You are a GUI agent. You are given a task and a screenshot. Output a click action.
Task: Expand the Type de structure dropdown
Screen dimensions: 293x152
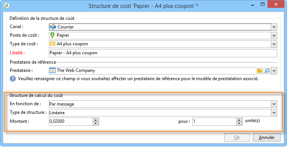274,113
